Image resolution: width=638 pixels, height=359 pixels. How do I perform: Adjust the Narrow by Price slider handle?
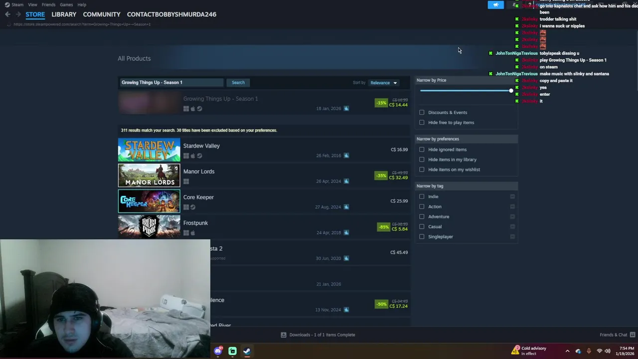click(x=511, y=90)
